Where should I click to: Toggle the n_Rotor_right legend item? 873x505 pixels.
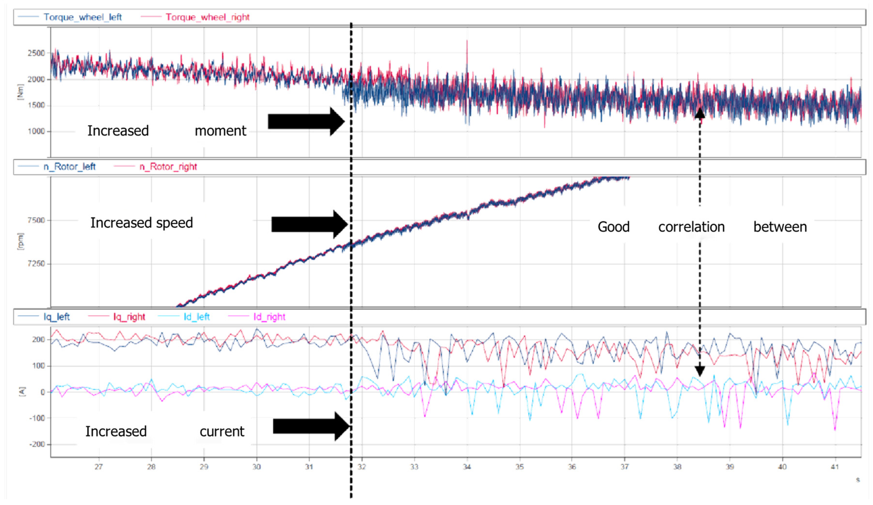[x=168, y=167]
